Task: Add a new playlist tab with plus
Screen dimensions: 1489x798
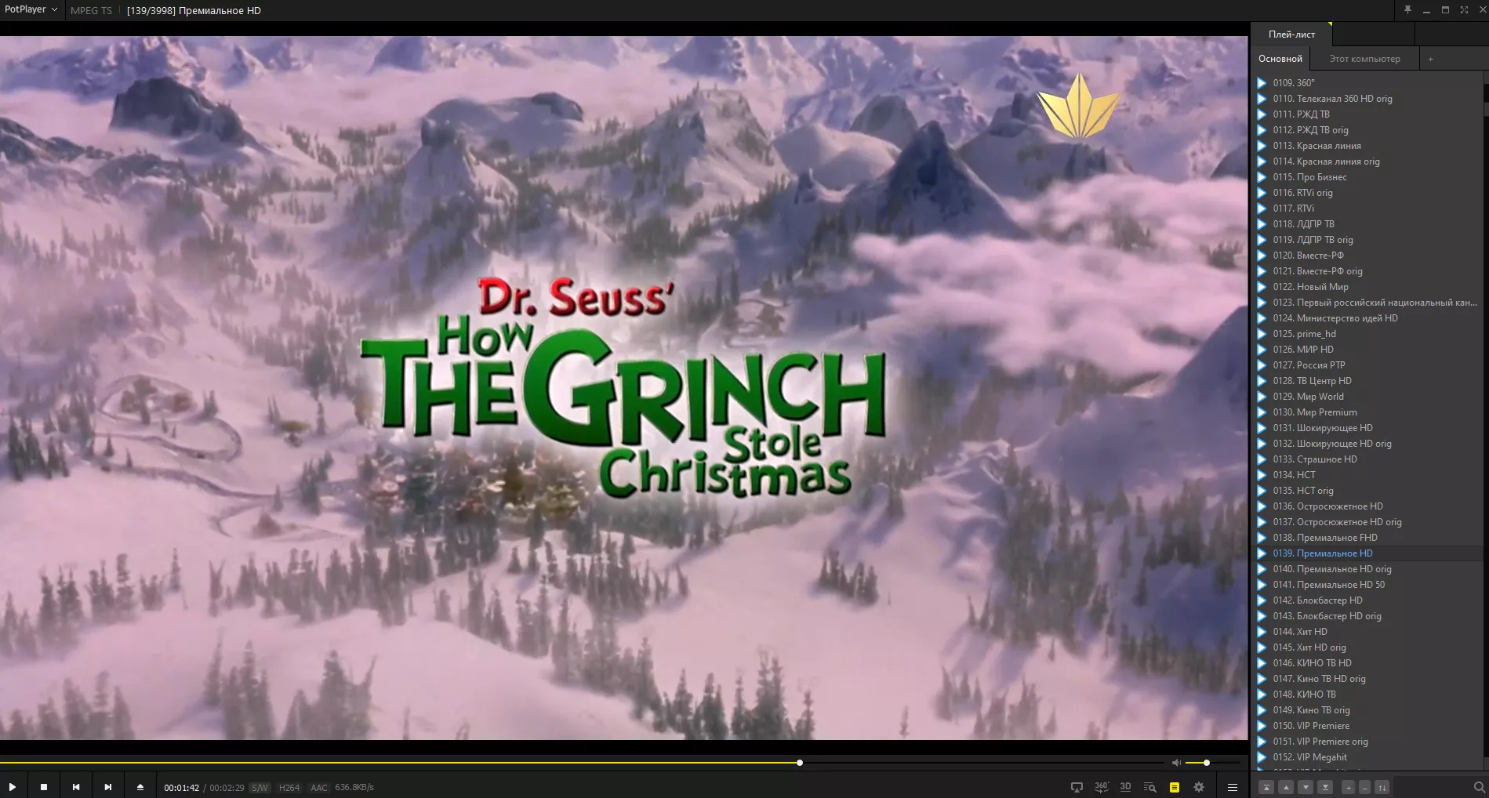Action: coord(1430,59)
